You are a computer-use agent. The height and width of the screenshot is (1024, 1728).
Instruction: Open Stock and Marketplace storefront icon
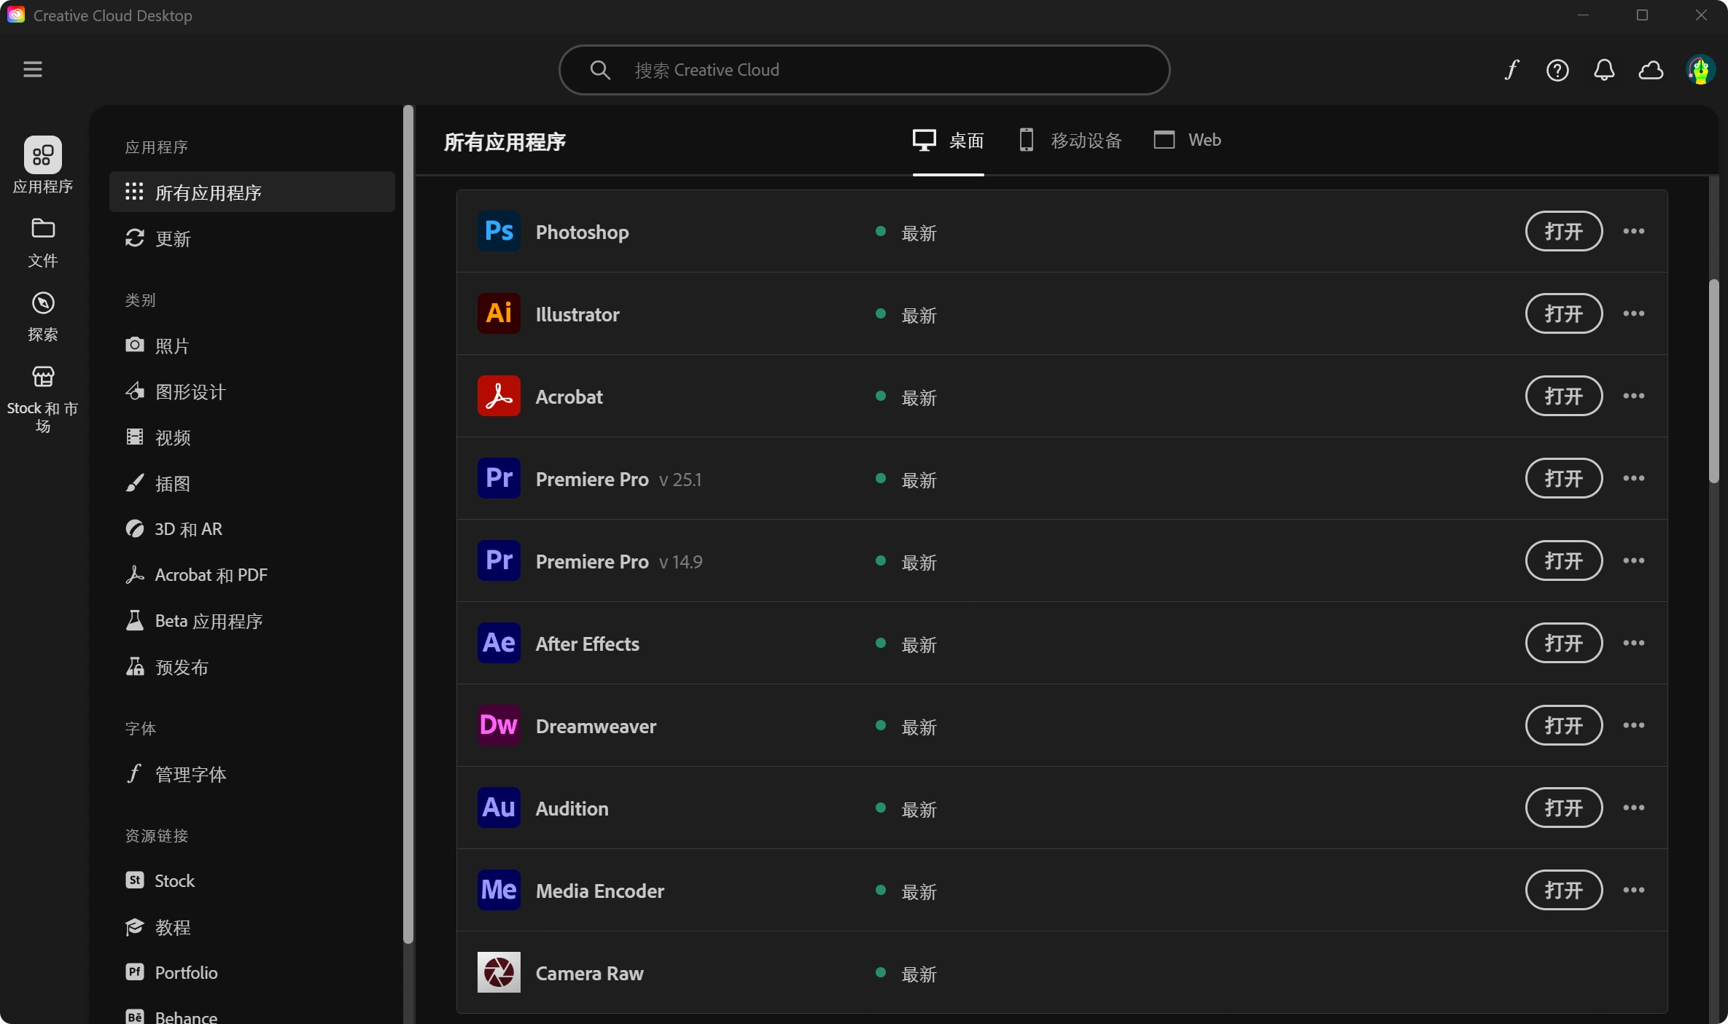point(43,377)
